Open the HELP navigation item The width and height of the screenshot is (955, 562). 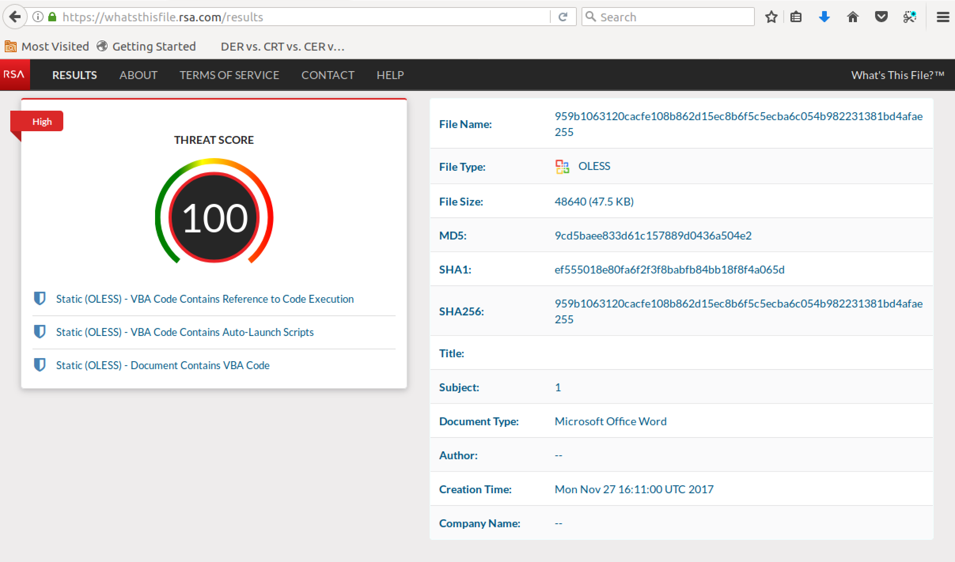coord(390,75)
